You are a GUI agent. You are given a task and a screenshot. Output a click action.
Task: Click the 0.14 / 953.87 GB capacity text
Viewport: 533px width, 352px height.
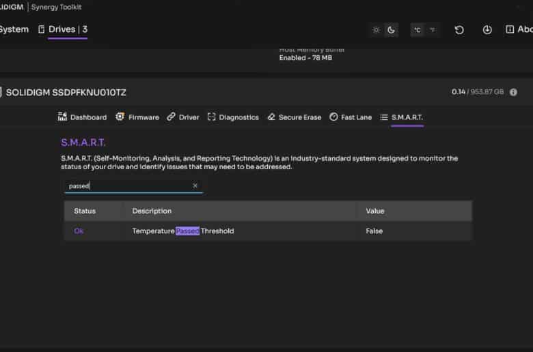tap(478, 92)
